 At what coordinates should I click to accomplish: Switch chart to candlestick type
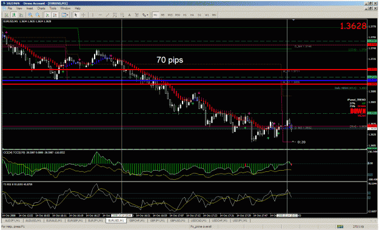(14, 15)
